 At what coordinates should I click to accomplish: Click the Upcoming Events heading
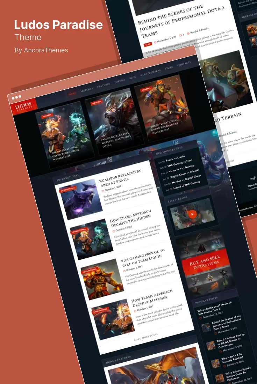pos(169,150)
